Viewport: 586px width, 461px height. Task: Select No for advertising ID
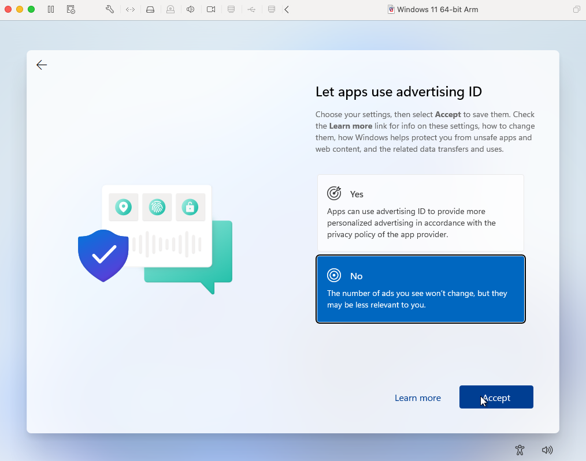(x=421, y=289)
